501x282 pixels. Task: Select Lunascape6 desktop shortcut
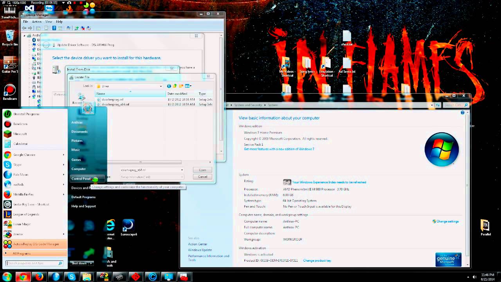coord(129,228)
